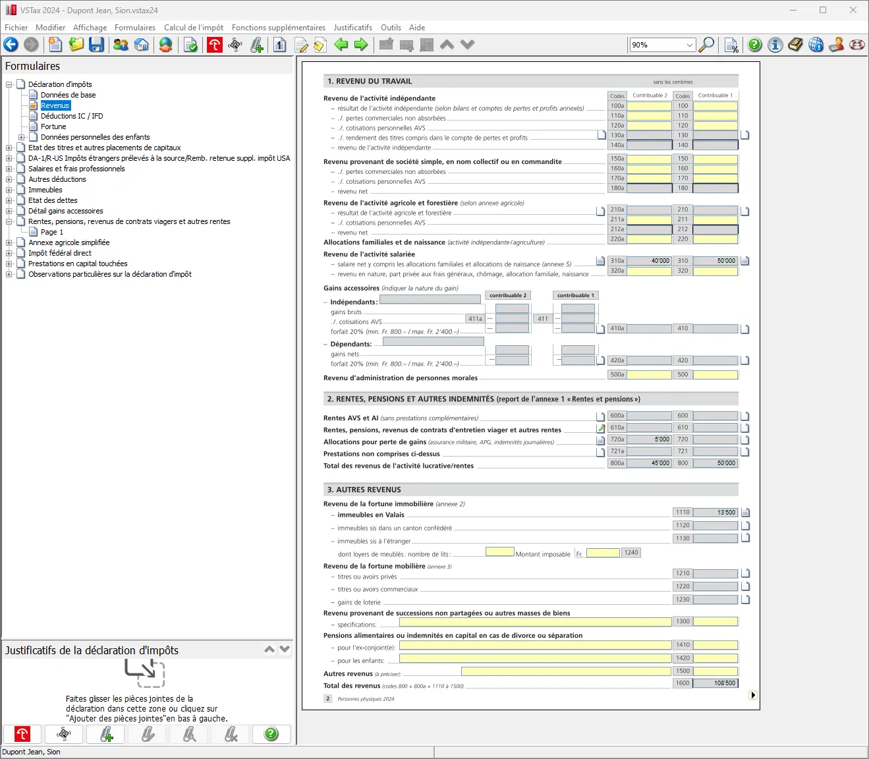Screen dimensions: 869x759
Task: Click the yellow input field for code 100
Action: 715,106
